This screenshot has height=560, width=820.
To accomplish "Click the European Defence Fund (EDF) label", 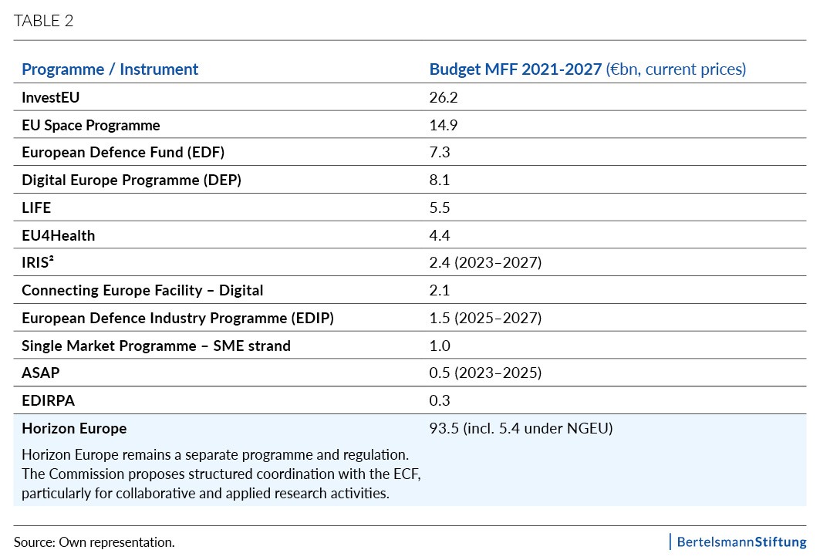I will tap(123, 153).
